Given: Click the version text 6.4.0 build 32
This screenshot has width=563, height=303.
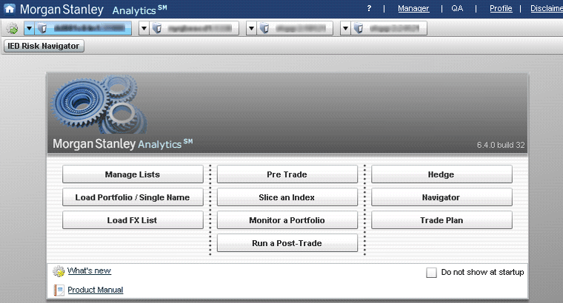Looking at the screenshot, I should 501,145.
